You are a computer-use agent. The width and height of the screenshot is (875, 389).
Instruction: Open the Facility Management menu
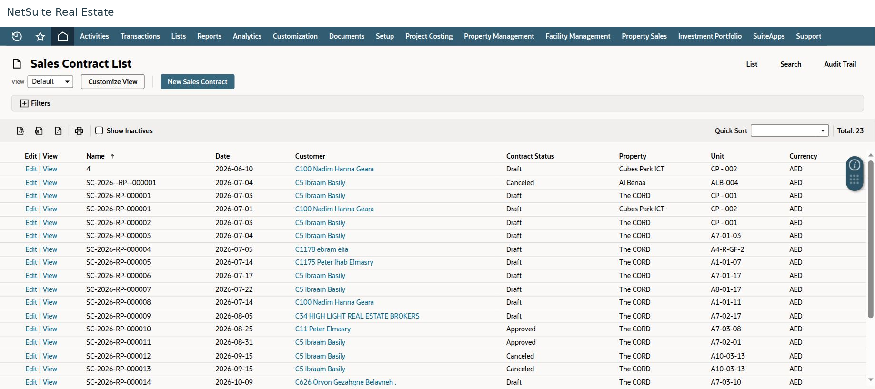[x=578, y=36]
